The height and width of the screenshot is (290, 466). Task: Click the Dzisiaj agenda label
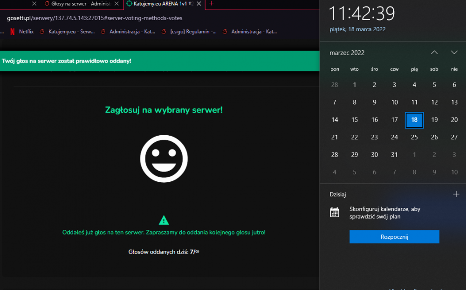[337, 194]
